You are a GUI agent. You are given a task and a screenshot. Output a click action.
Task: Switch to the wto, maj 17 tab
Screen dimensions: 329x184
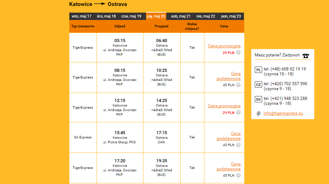click(82, 16)
